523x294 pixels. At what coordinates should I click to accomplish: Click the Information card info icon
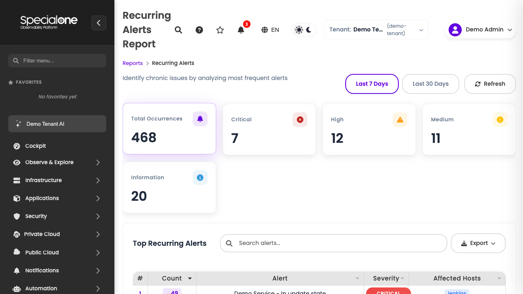point(200,178)
